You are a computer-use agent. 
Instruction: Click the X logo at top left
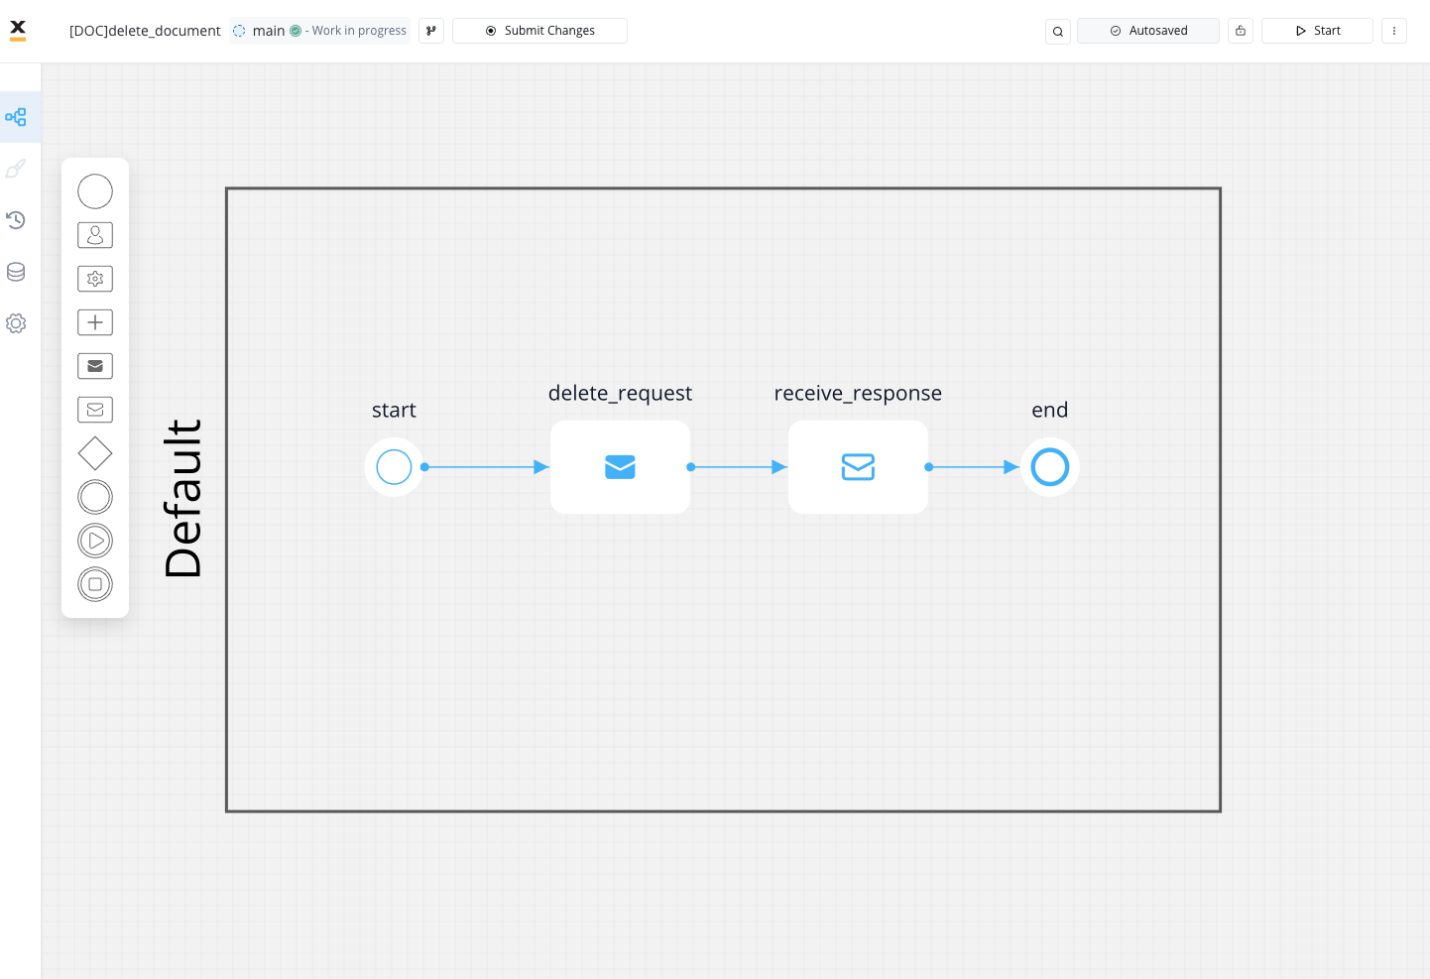18,30
